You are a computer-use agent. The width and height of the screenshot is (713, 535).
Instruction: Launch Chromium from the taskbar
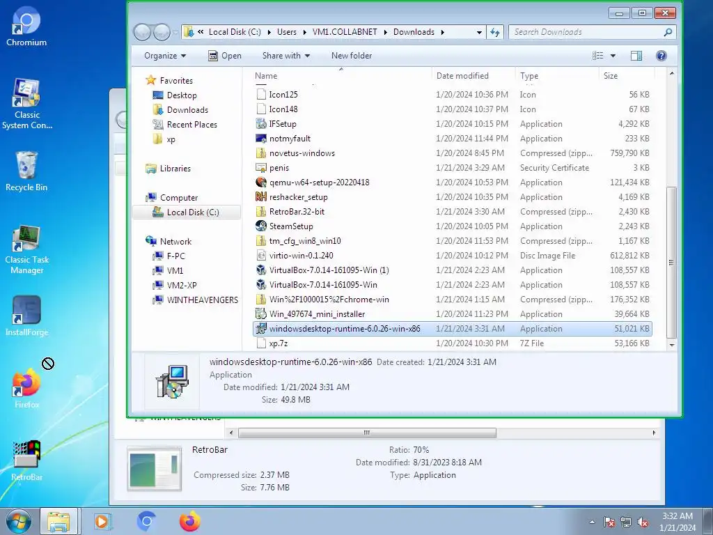click(146, 521)
